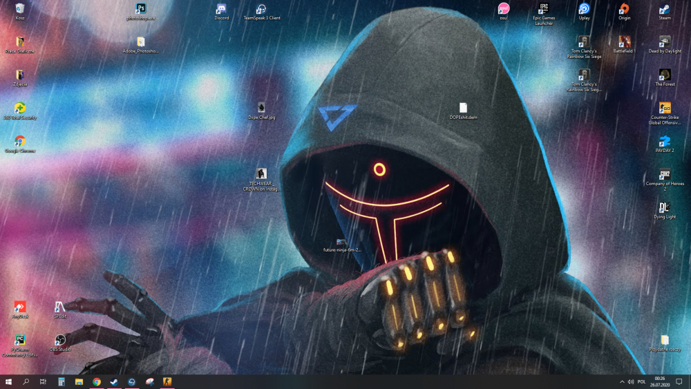Open the SPEdit shortcut
This screenshot has width=691, height=389.
pyautogui.click(x=60, y=310)
